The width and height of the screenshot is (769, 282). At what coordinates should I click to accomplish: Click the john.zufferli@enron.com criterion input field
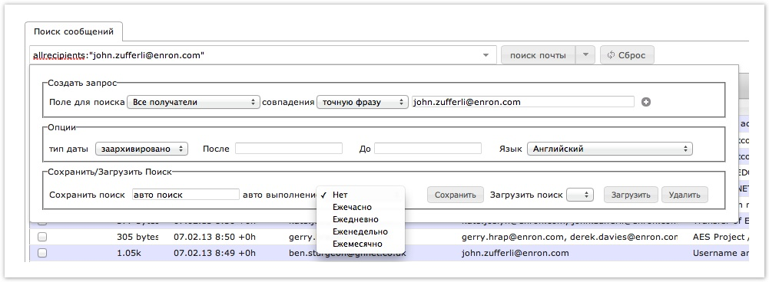[x=523, y=103]
